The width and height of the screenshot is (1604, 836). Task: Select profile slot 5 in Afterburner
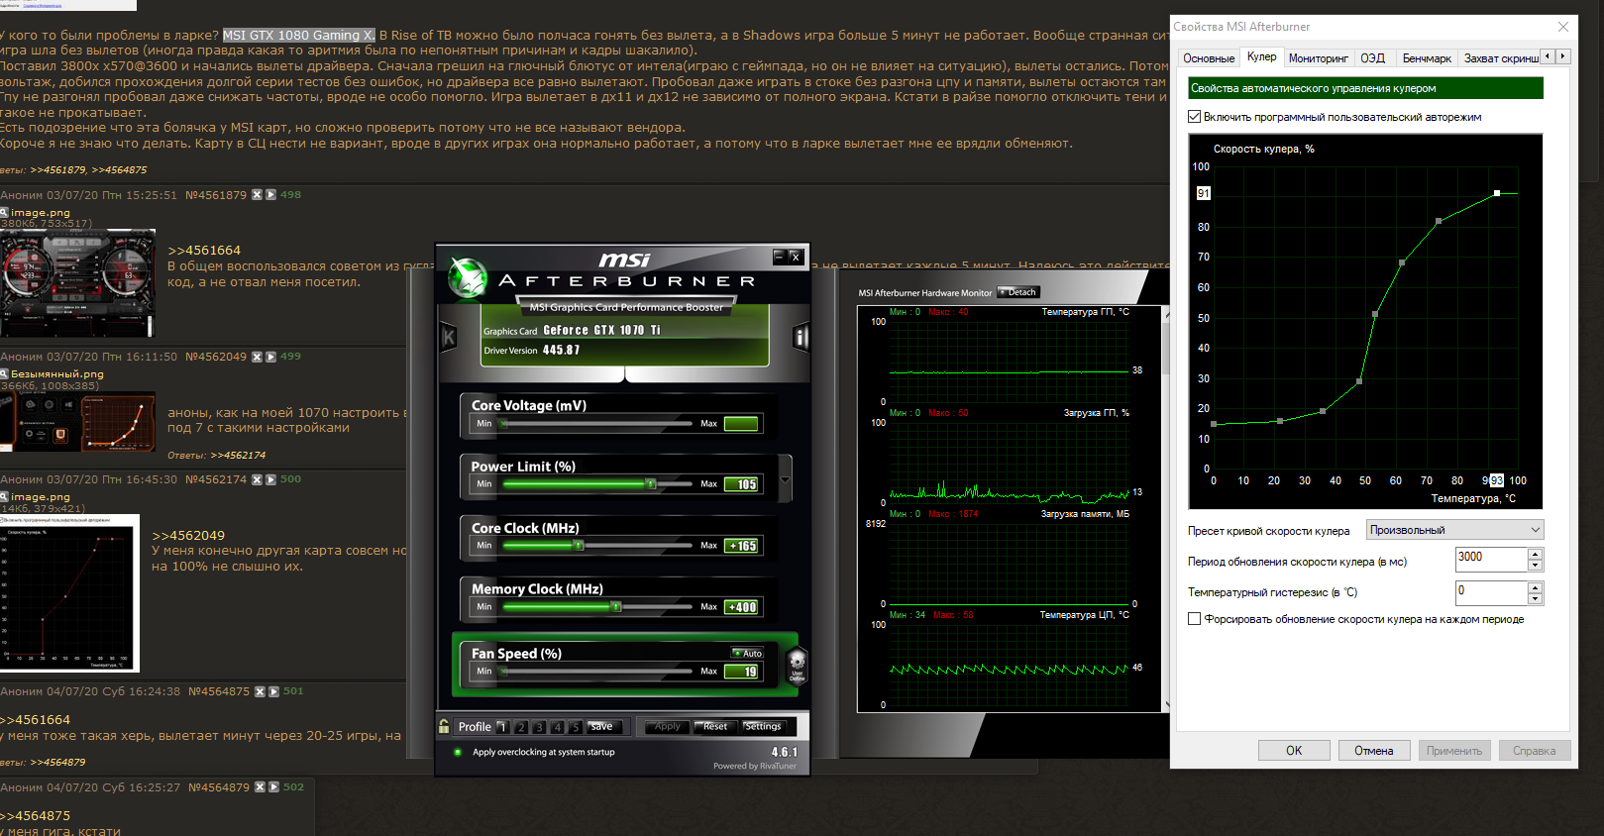point(576,727)
